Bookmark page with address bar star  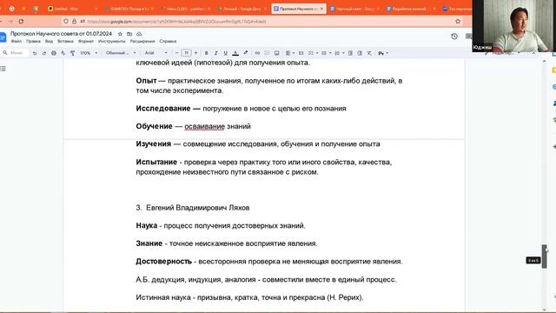click(x=458, y=21)
